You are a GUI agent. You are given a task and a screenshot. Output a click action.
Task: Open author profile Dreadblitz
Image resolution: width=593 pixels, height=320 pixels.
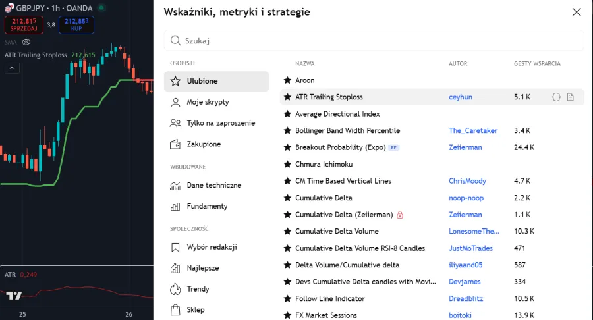click(x=466, y=298)
